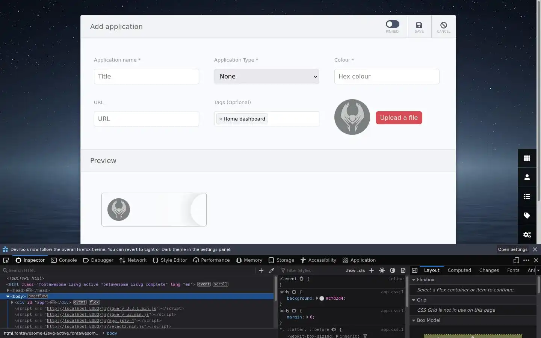Screen dimensions: 541x338
Task: Collapse the Box Model section
Action: click(x=414, y=320)
